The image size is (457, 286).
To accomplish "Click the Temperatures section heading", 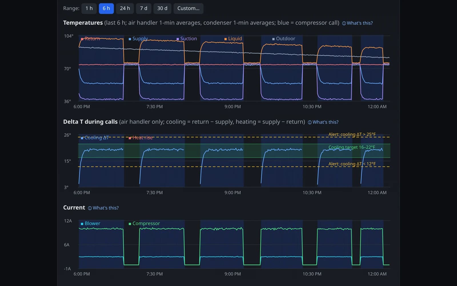I will [83, 23].
